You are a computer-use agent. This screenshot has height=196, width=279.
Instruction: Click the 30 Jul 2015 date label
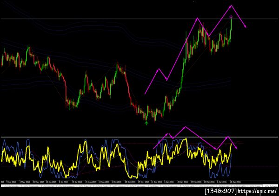pos(77,182)
